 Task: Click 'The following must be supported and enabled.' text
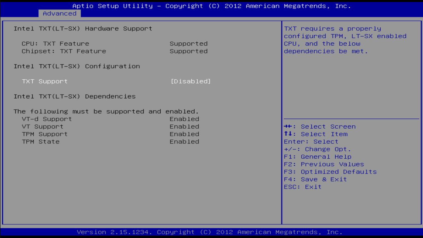(106, 111)
